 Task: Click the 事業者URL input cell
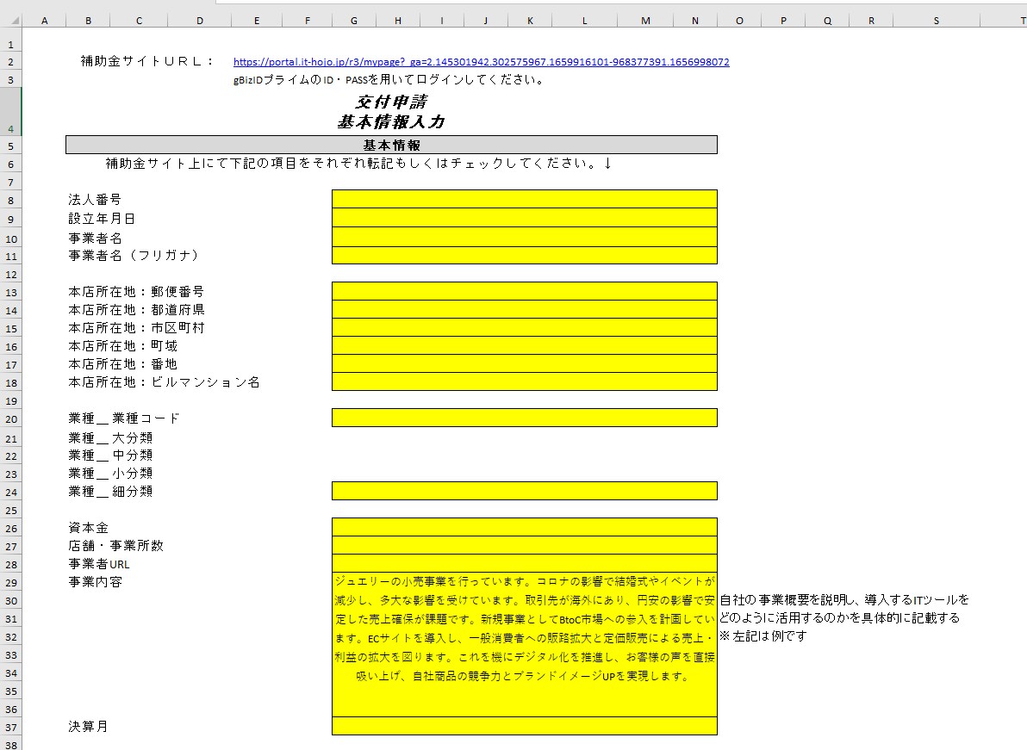coord(525,563)
